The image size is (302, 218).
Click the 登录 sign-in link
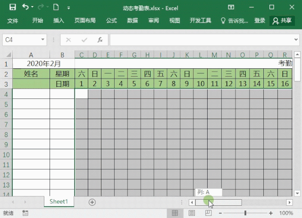click(260, 20)
